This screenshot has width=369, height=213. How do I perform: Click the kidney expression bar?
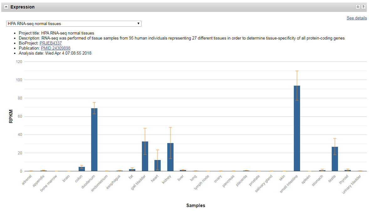coord(170,157)
